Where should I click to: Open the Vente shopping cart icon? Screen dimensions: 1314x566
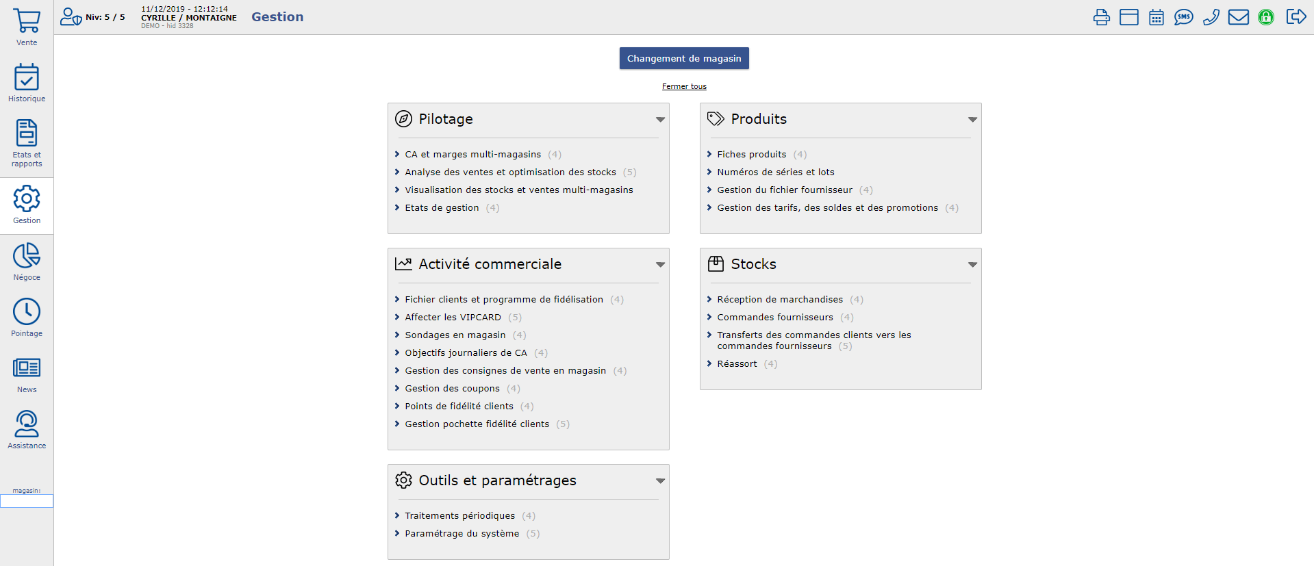(27, 27)
